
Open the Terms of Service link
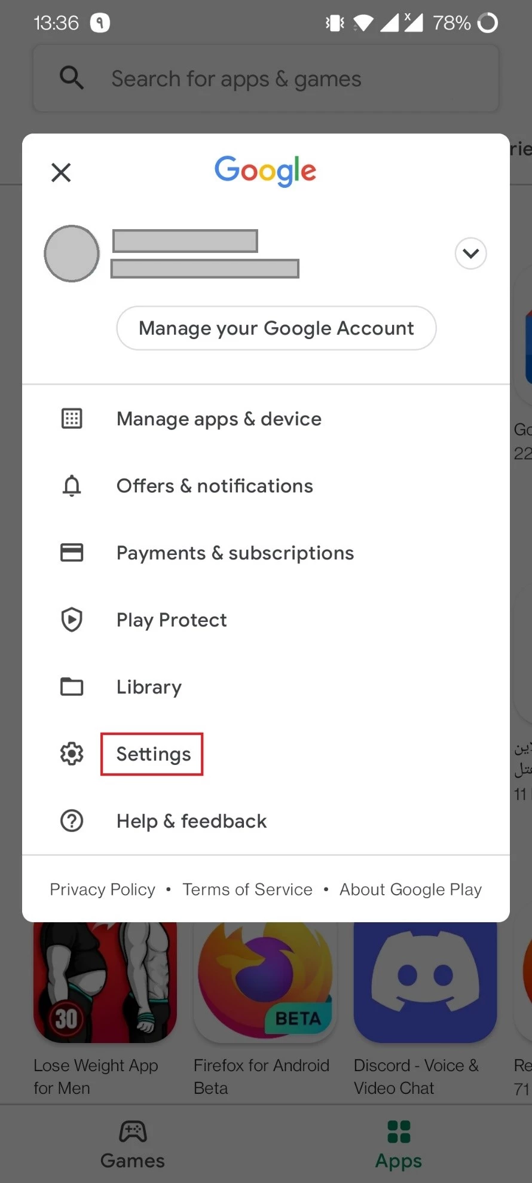click(x=247, y=889)
